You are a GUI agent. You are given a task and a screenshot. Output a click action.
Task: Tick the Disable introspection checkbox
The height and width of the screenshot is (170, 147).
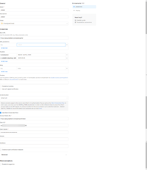(x=1, y=164)
